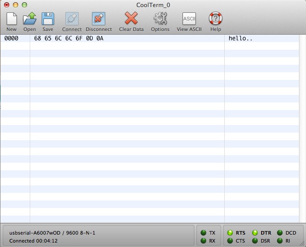Click the CTS status LED
Image resolution: width=306 pixels, height=247 pixels.
[230, 241]
